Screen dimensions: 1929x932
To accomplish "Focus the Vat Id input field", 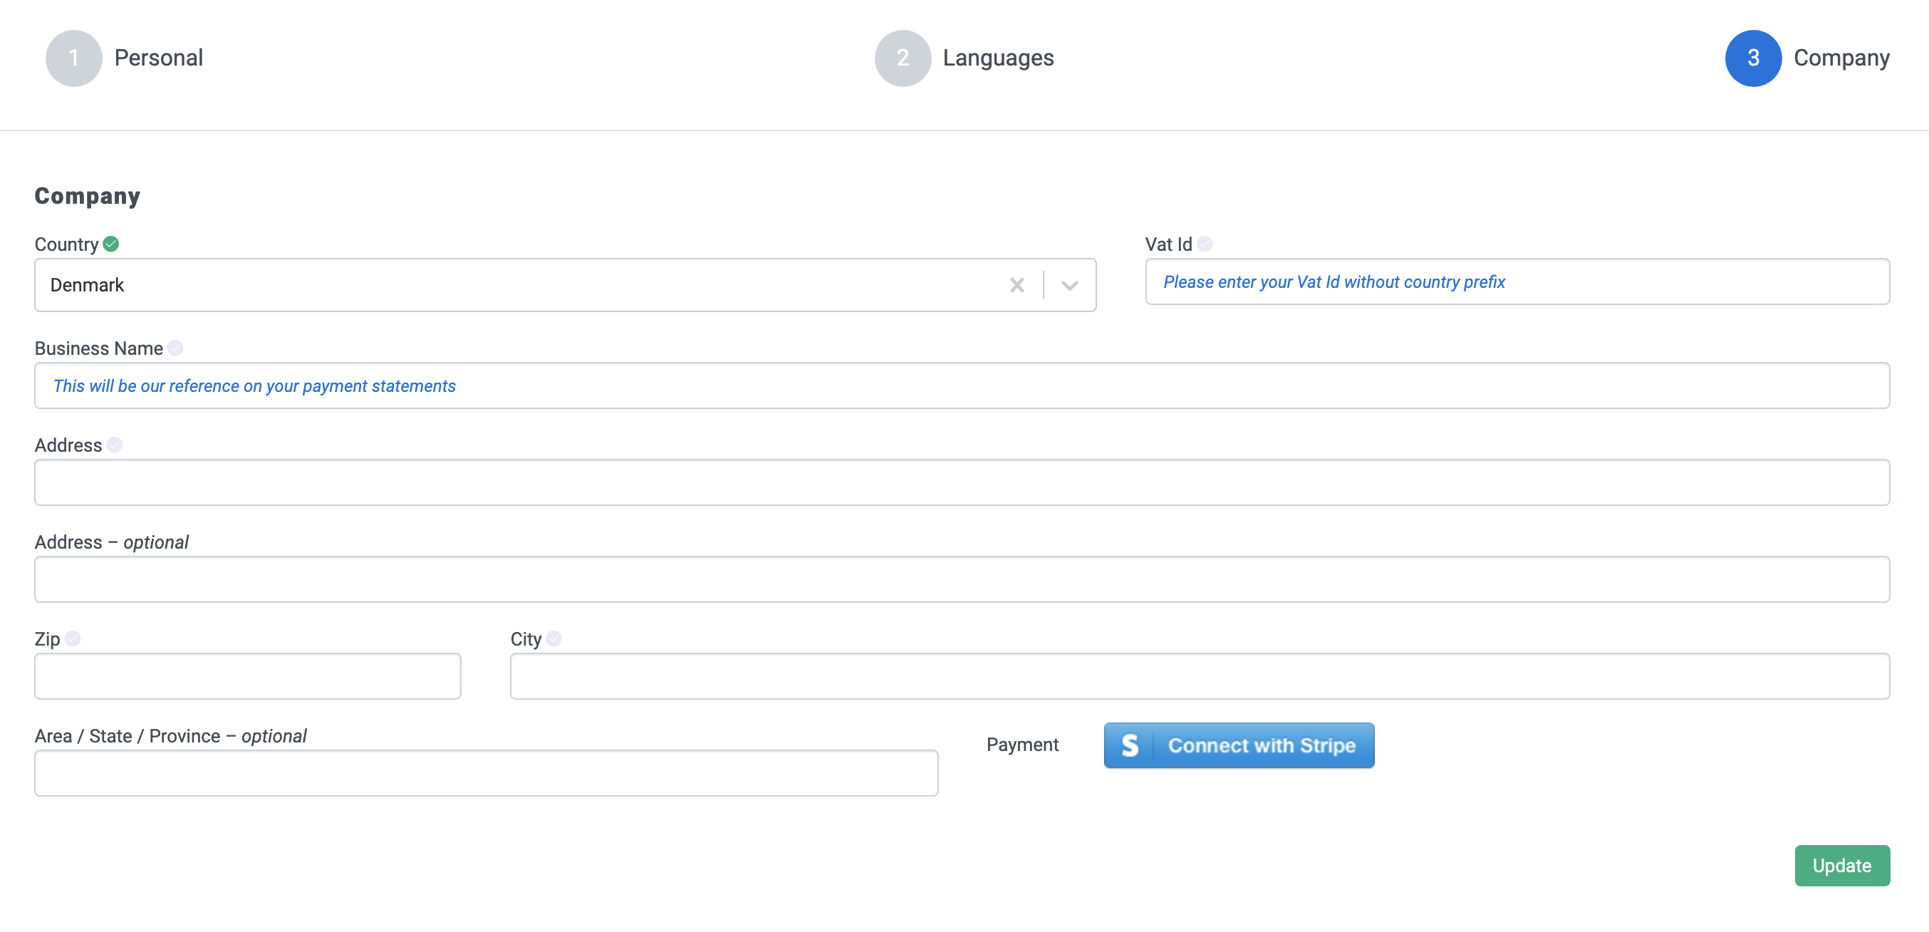I will [x=1517, y=282].
